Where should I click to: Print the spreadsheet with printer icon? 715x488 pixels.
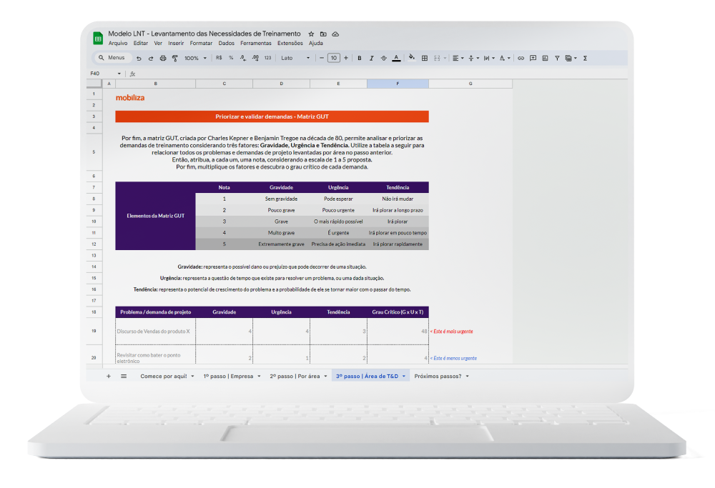[x=163, y=59]
